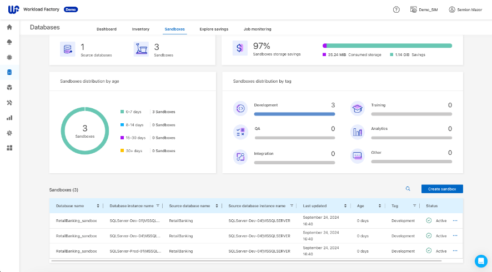This screenshot has height=272, width=492.
Task: Open the hammer and wrench tools icon
Action: [9, 103]
